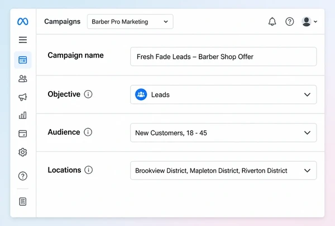335x226 pixels.
Task: Click the top bar help icon
Action: pos(289,22)
